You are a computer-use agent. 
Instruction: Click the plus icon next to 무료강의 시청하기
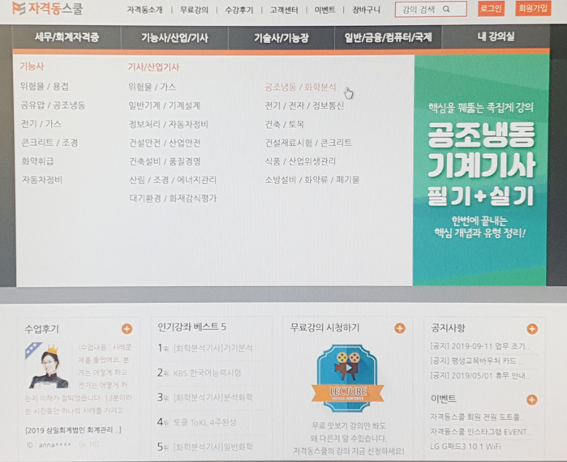click(400, 328)
